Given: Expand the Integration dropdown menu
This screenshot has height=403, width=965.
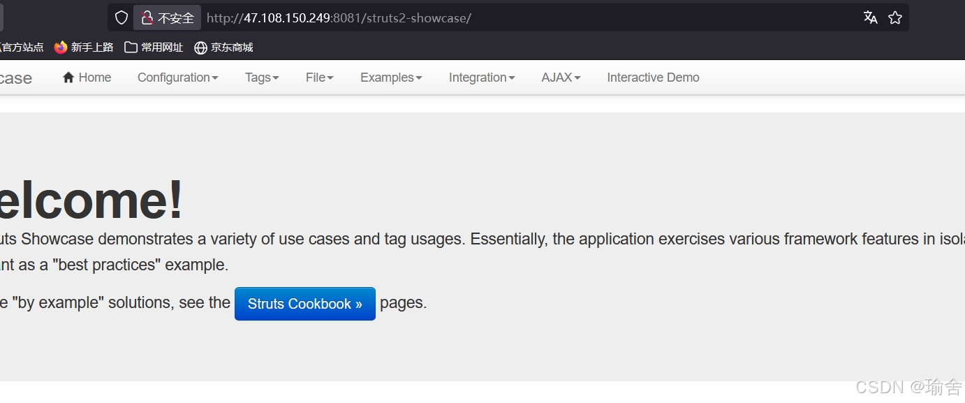Looking at the screenshot, I should [x=482, y=78].
